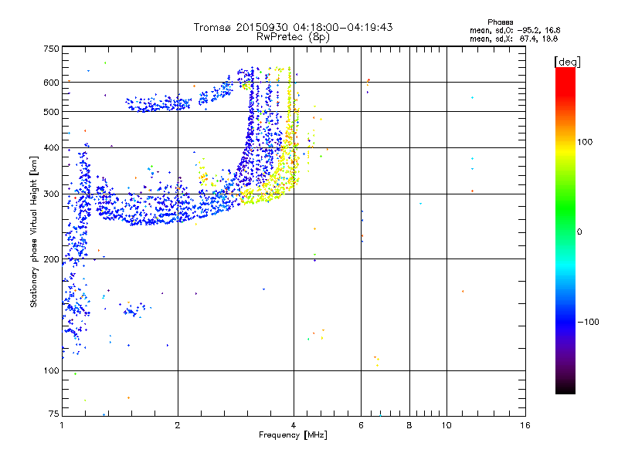Viewport: 618px width, 463px height.
Task: Click the y-axis tick label "300"
Action: click(51, 194)
